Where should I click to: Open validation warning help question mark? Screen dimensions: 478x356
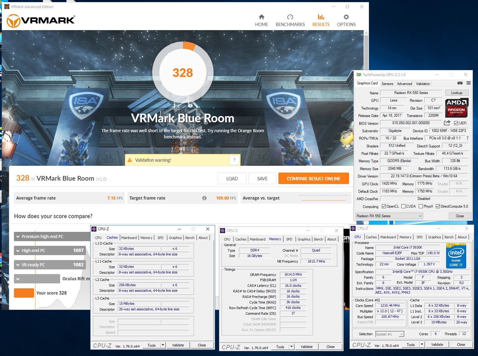[x=234, y=160]
